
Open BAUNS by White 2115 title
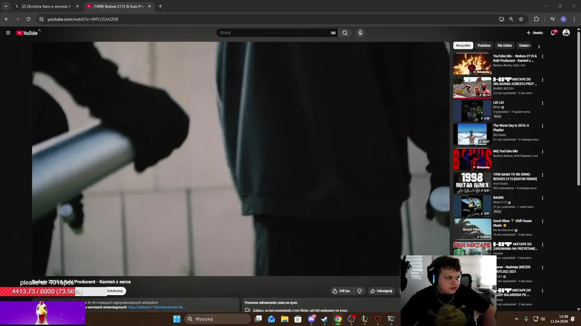(498, 198)
